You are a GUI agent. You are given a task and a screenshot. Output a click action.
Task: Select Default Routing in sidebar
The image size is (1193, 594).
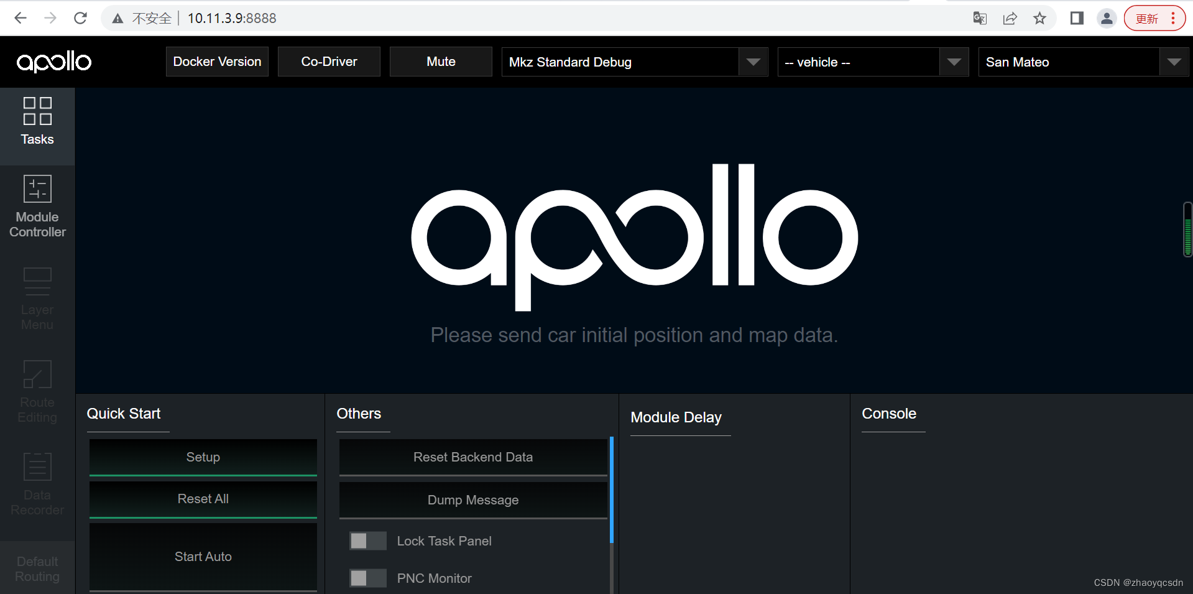(x=37, y=569)
